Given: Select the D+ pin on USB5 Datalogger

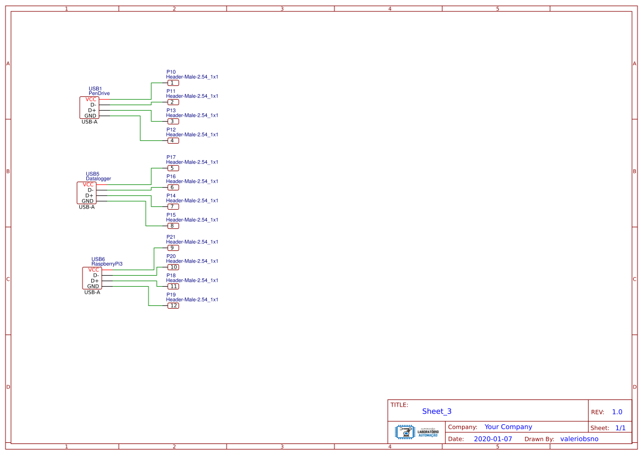Looking at the screenshot, I should (89, 196).
